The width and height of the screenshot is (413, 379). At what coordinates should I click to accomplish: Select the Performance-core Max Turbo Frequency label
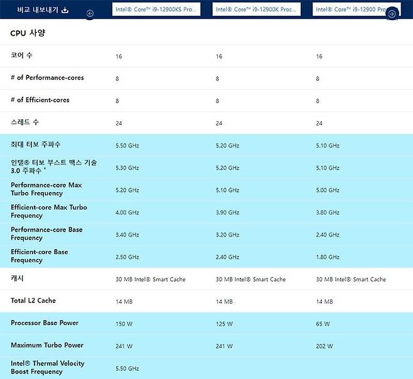coord(46,189)
